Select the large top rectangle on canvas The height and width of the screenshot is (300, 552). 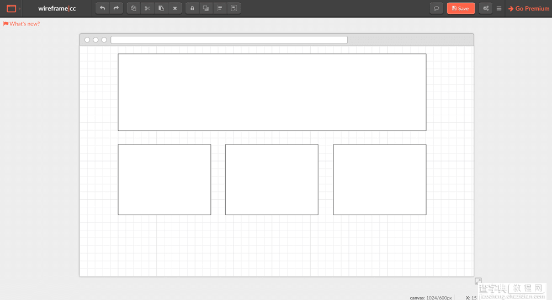(272, 92)
